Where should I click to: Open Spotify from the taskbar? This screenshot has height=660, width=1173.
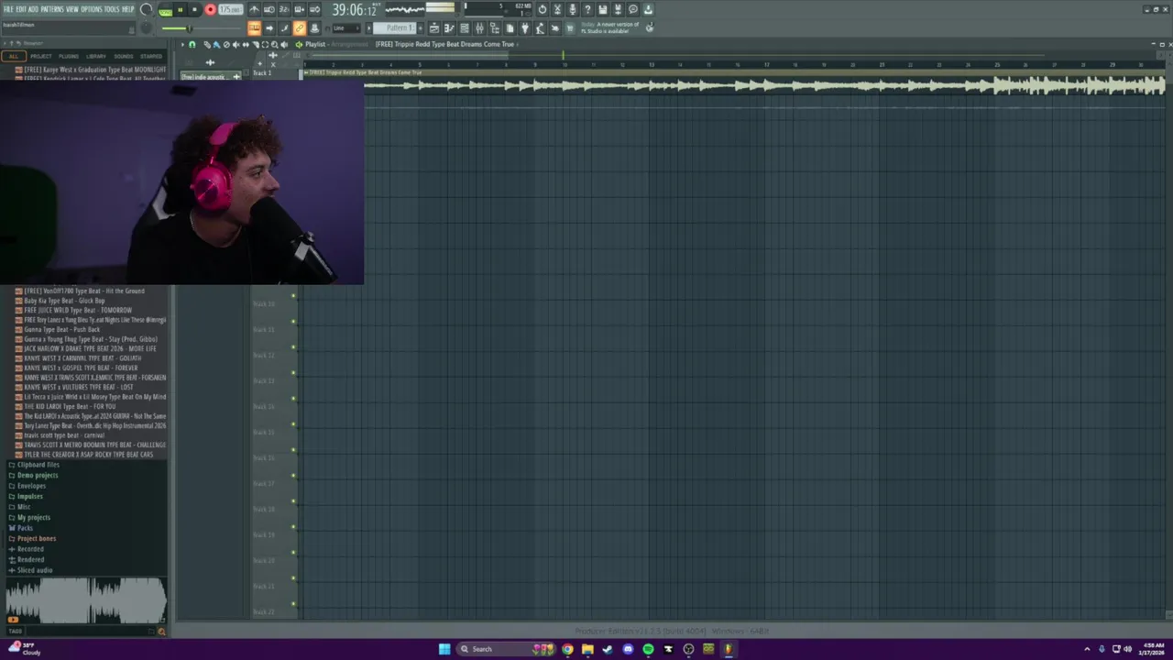648,649
